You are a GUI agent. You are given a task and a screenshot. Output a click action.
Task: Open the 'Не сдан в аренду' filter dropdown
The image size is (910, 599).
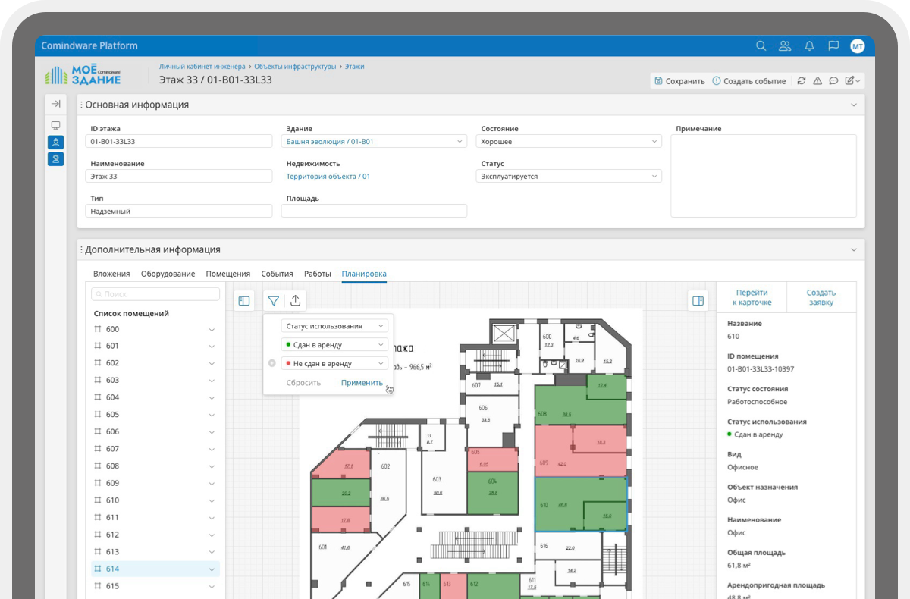334,364
